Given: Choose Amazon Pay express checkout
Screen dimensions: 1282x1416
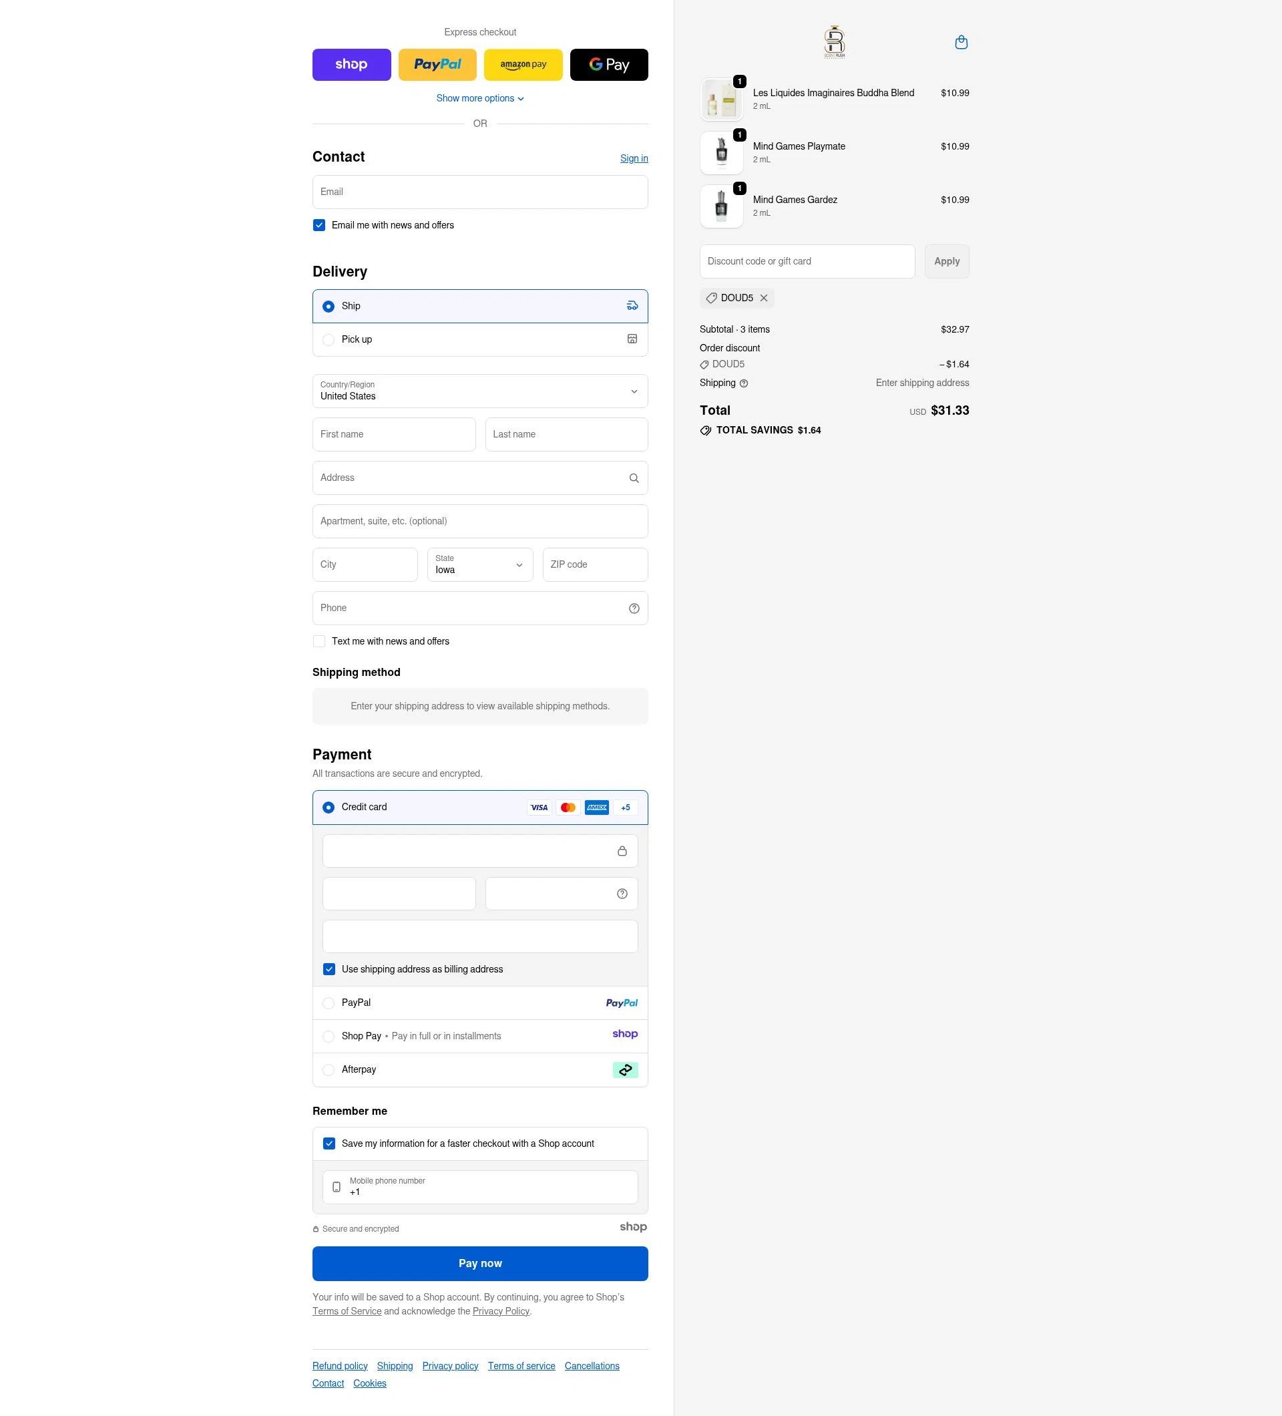Looking at the screenshot, I should point(522,64).
